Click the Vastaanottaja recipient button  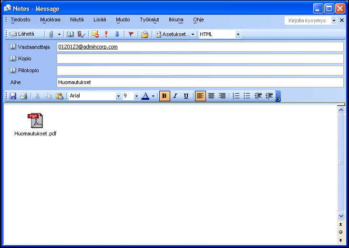pyautogui.click(x=30, y=47)
